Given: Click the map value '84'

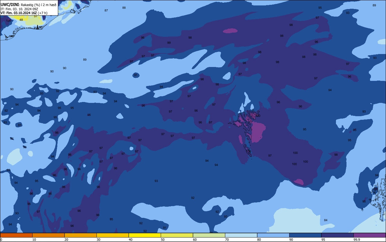Looking at the screenshot, I should pyautogui.click(x=326, y=220).
